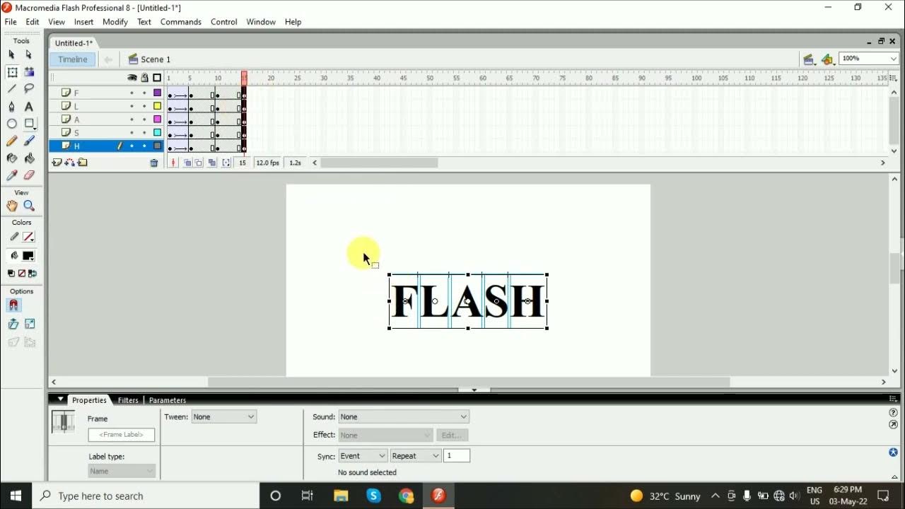The width and height of the screenshot is (905, 509).
Task: Click the stroke color swatch
Action: [x=28, y=238]
